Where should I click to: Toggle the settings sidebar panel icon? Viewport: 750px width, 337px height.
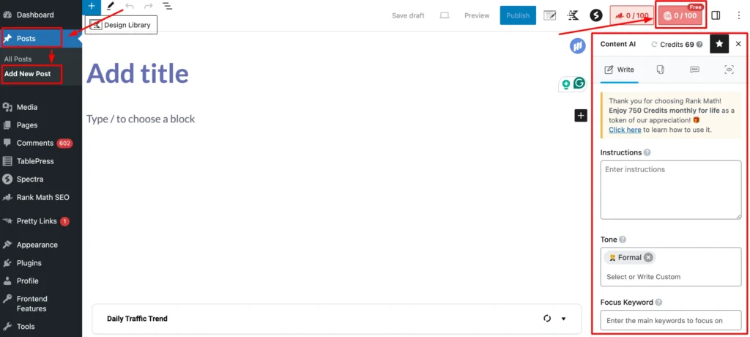pos(716,15)
